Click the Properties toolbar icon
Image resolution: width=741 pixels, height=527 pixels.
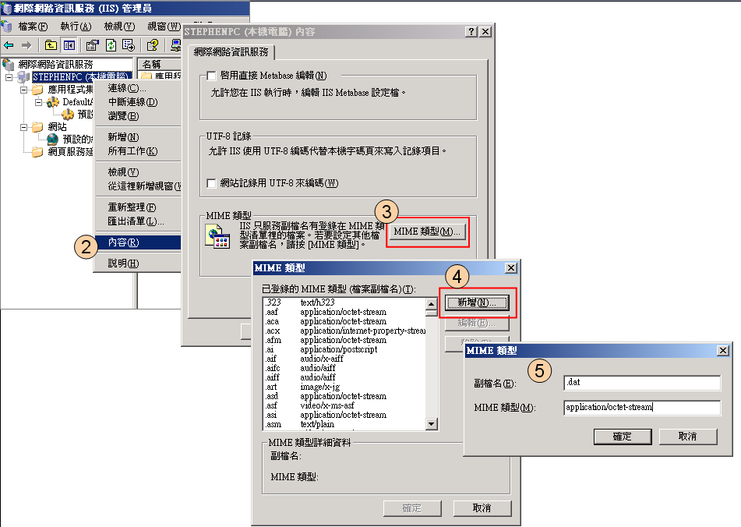92,45
